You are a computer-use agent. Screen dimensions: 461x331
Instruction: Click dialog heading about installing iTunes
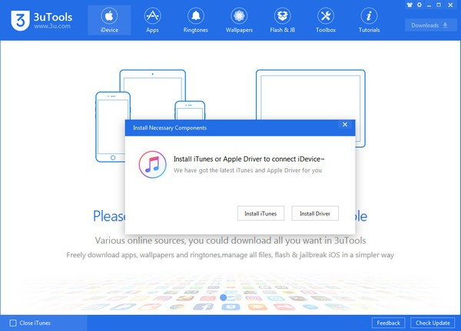coord(249,159)
